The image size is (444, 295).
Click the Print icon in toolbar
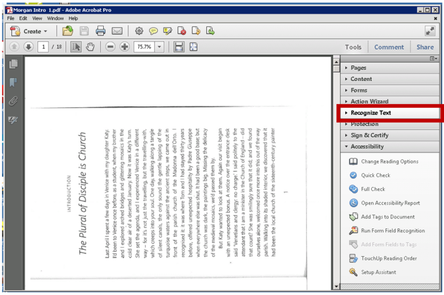coord(101,31)
